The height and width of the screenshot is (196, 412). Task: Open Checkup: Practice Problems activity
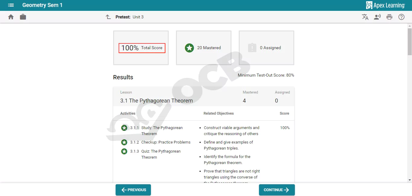[x=166, y=142]
